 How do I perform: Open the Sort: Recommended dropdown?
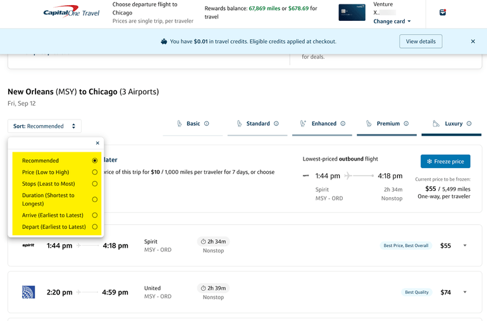point(44,126)
